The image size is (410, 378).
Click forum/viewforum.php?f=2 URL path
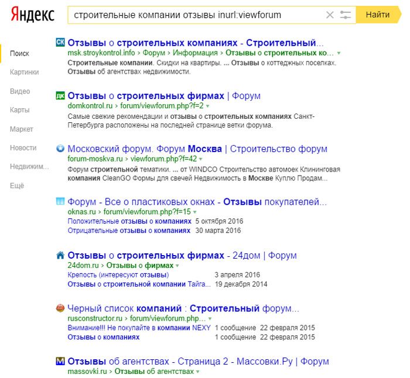162,106
